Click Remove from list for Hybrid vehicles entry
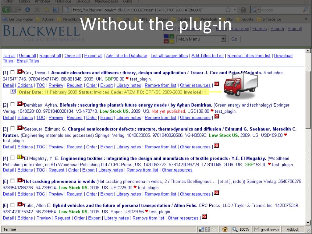 click(148, 218)
